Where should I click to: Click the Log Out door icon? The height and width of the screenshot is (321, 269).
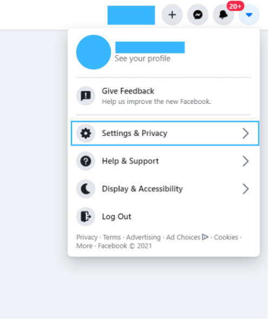86,217
